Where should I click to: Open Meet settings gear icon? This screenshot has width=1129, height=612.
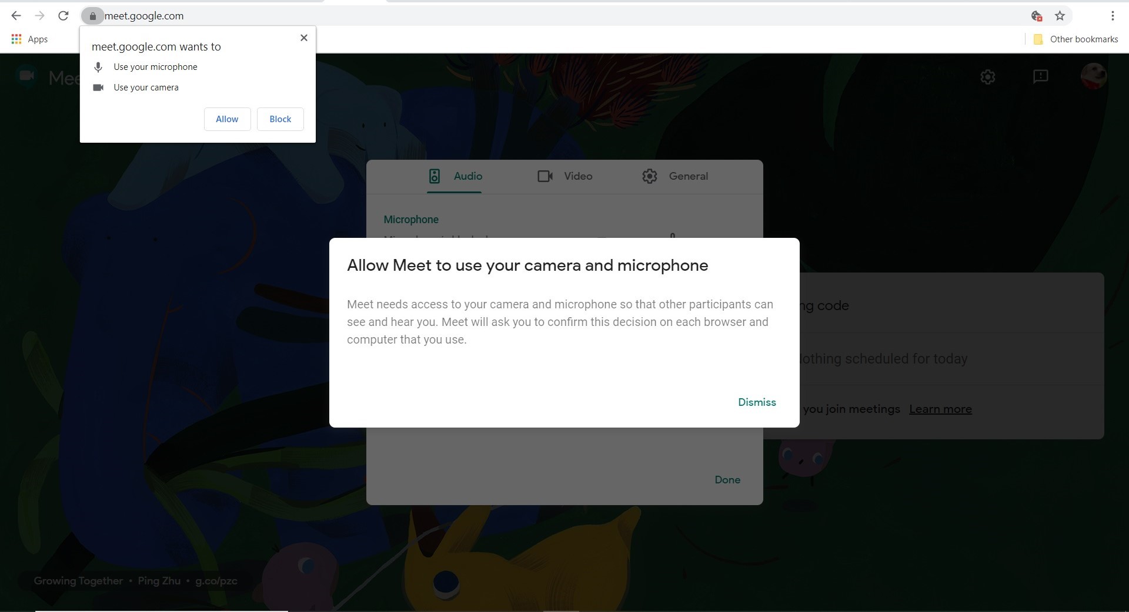[988, 77]
